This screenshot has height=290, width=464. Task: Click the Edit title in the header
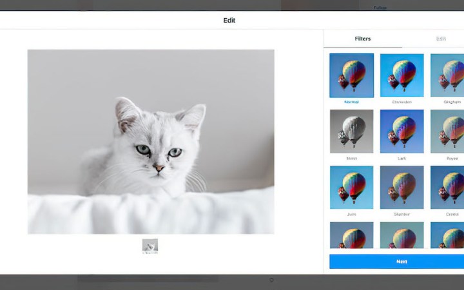tap(229, 21)
